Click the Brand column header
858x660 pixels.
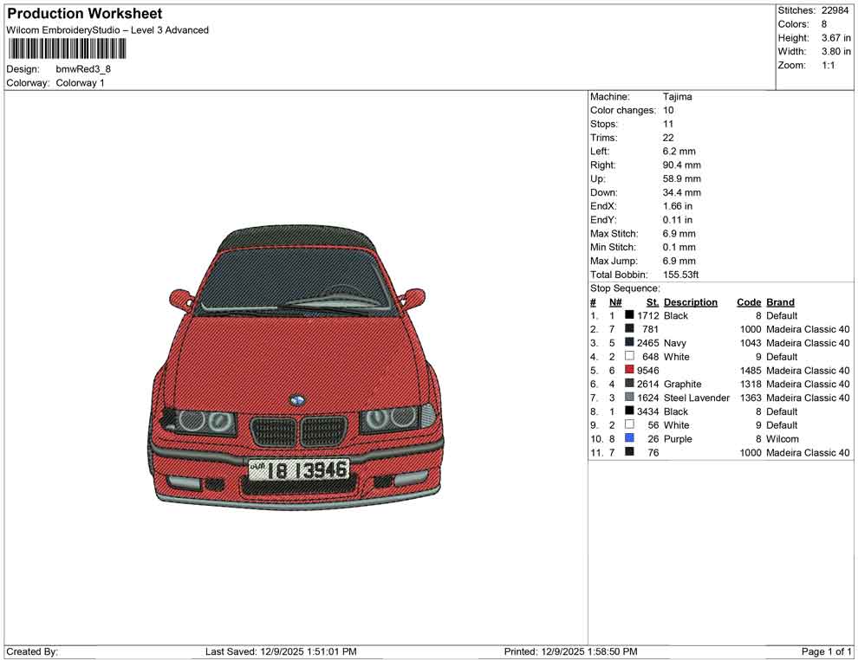coord(780,301)
